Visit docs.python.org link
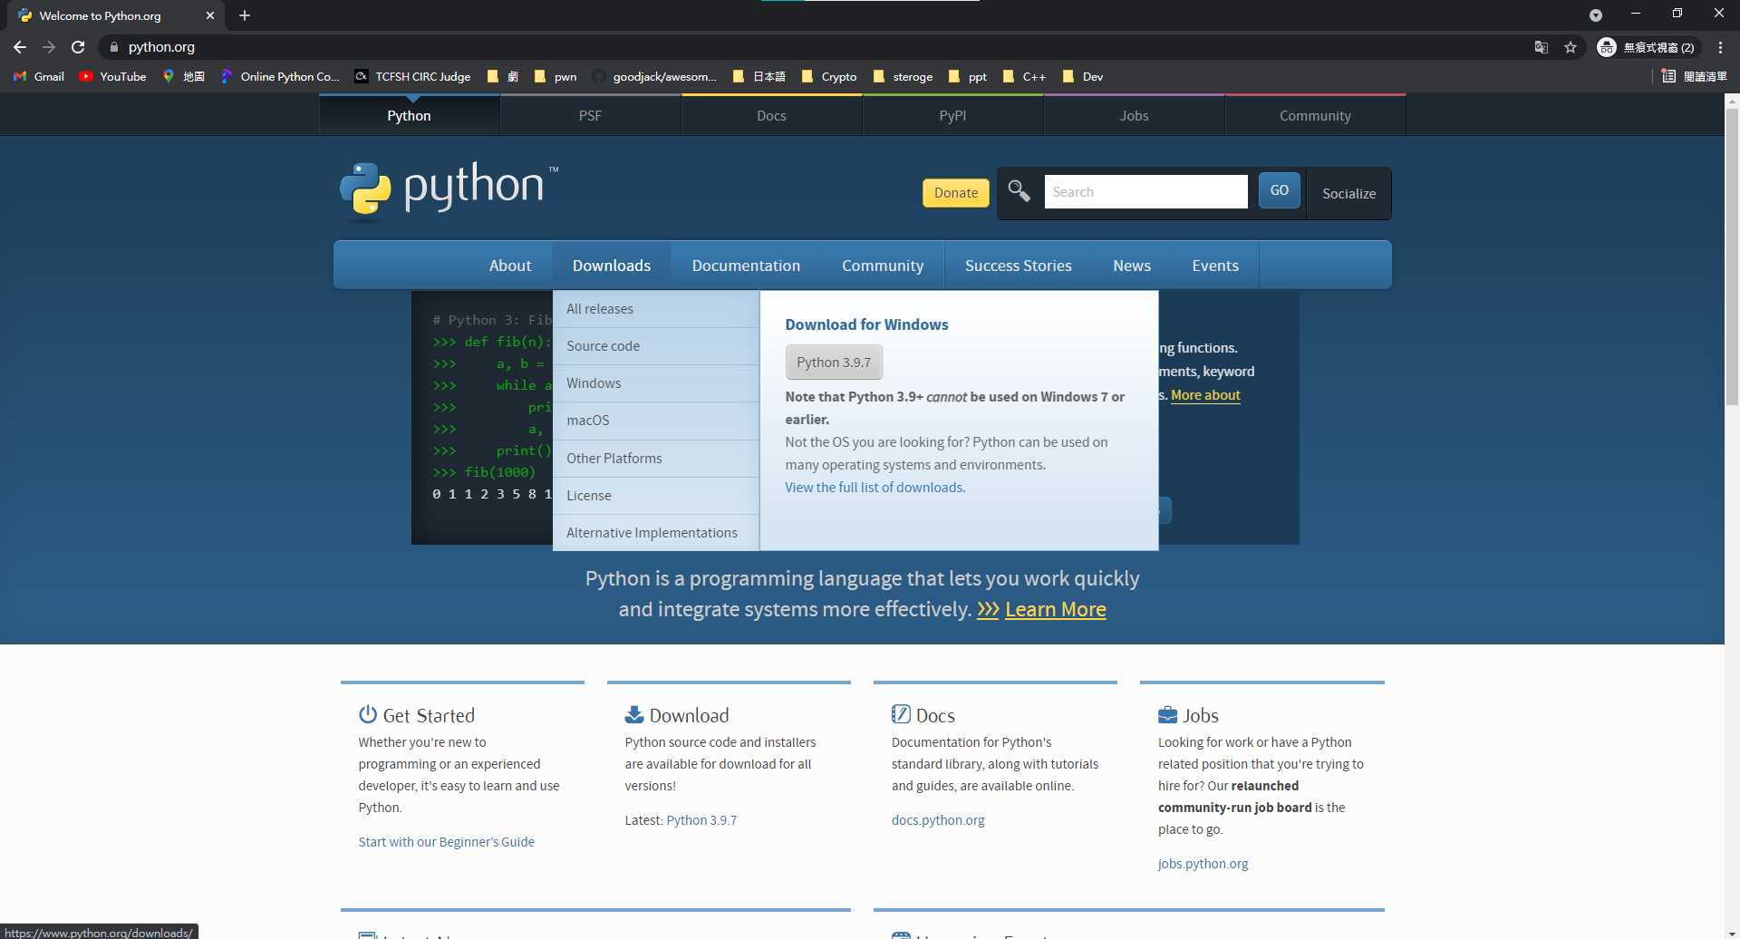This screenshot has width=1740, height=939. 938,820
